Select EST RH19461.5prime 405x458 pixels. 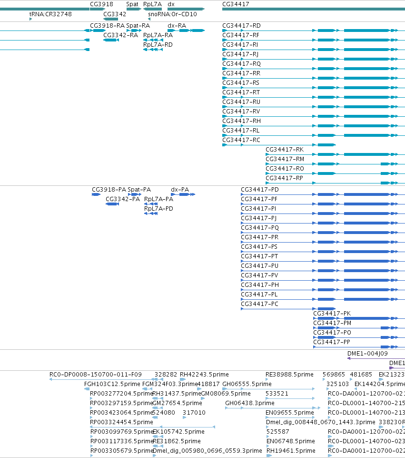pos(291,451)
